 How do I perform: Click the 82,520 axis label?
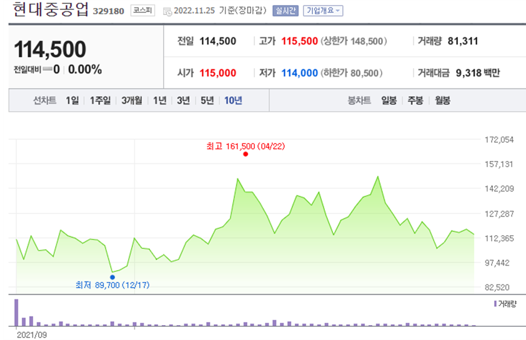pos(497,288)
